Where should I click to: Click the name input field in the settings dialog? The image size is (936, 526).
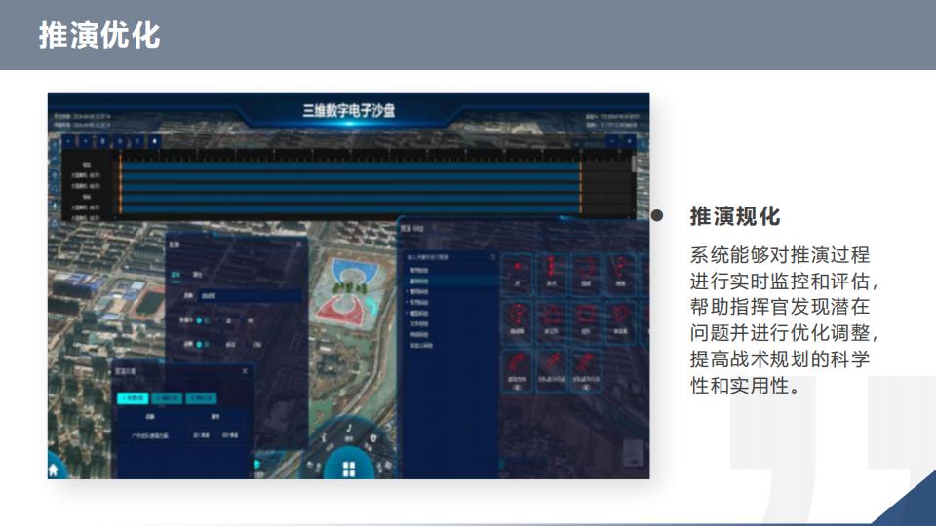(251, 296)
